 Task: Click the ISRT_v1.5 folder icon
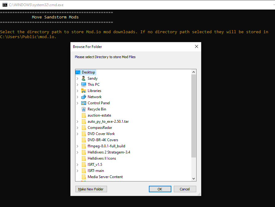84,164
